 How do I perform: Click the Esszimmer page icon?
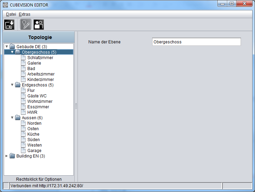click(23, 107)
